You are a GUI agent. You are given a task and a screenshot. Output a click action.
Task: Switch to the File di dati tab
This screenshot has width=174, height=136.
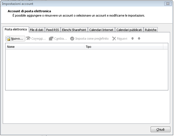37,30
